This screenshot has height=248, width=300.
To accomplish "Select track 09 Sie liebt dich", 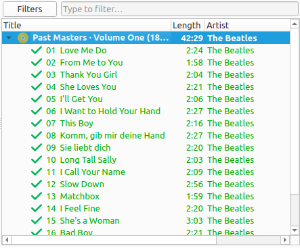I will tap(146, 147).
